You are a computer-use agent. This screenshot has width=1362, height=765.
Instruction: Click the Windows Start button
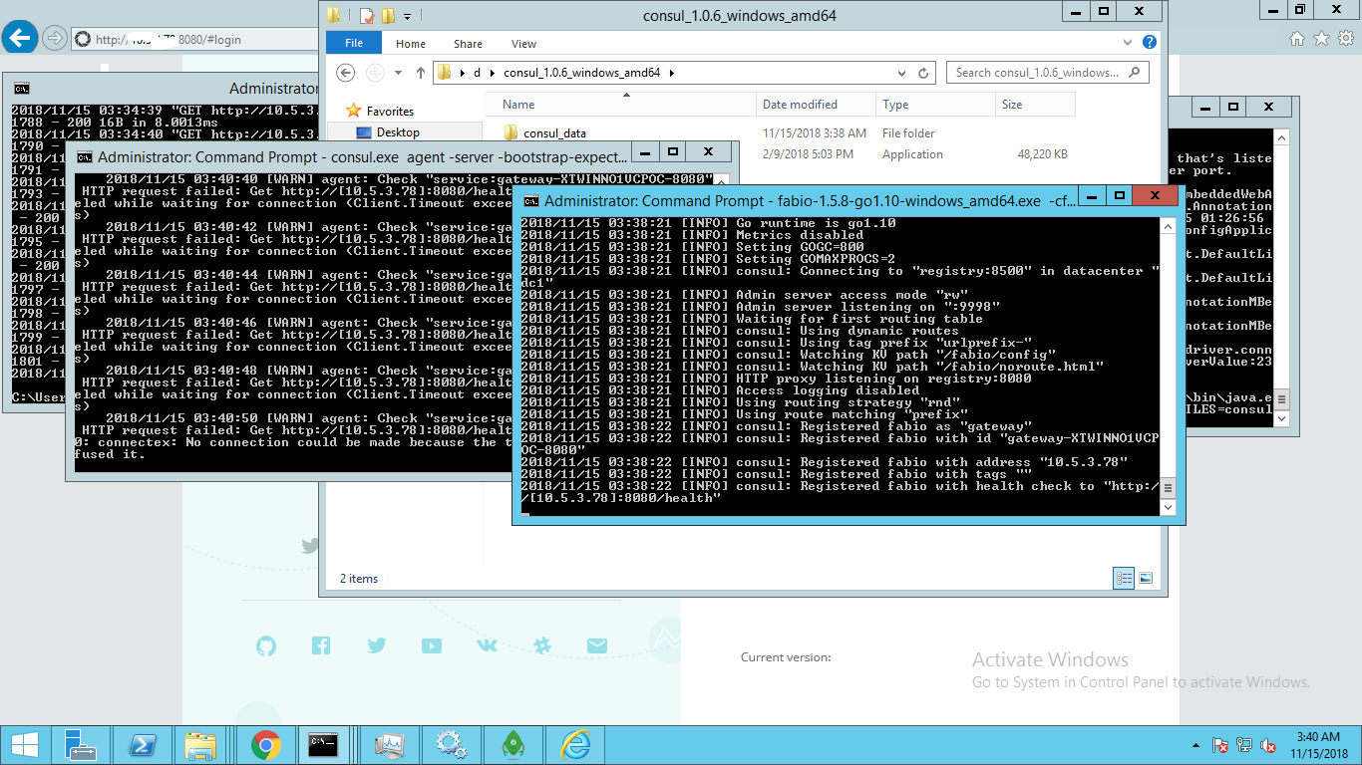pos(22,744)
